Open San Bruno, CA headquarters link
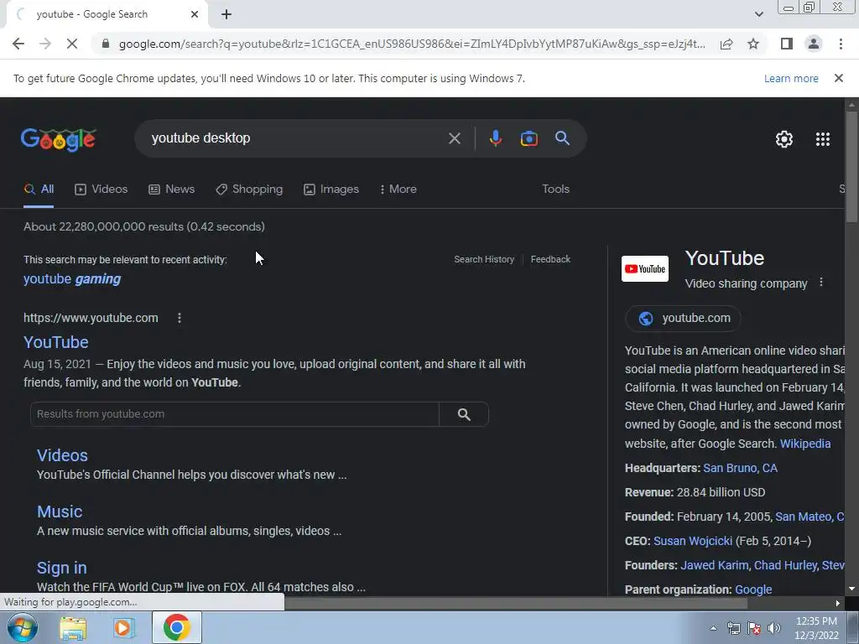859x644 pixels. [740, 468]
